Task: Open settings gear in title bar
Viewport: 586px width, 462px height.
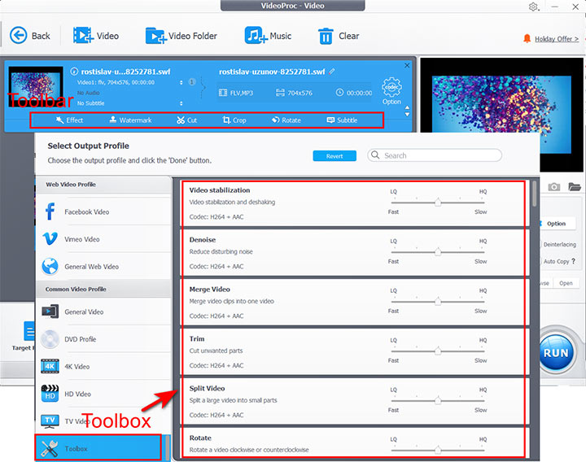Action: (534, 7)
